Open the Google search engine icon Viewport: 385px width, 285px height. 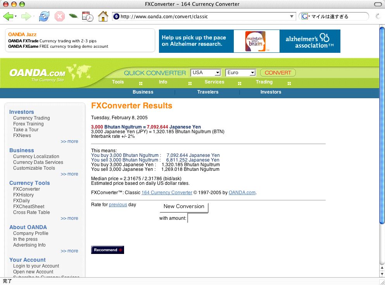pyautogui.click(x=304, y=16)
